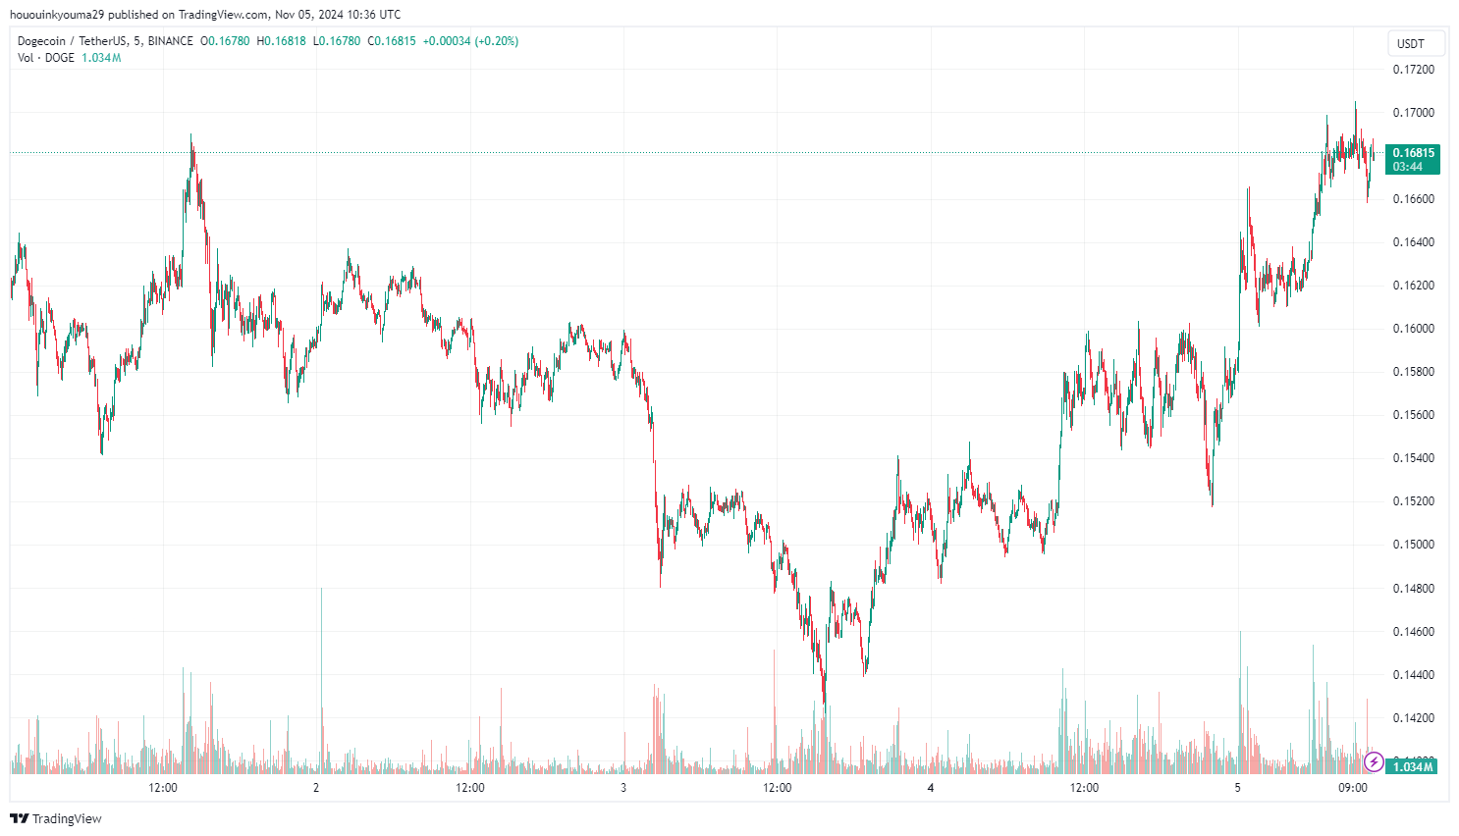This screenshot has height=836, width=1459.
Task: Click the date label 2 on time axis
Action: [x=316, y=788]
